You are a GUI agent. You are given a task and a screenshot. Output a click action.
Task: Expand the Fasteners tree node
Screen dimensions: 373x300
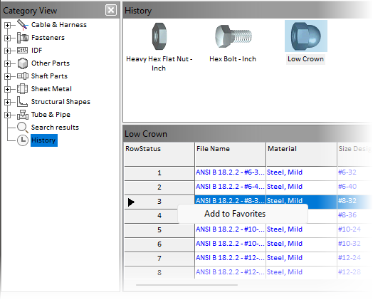(7, 38)
